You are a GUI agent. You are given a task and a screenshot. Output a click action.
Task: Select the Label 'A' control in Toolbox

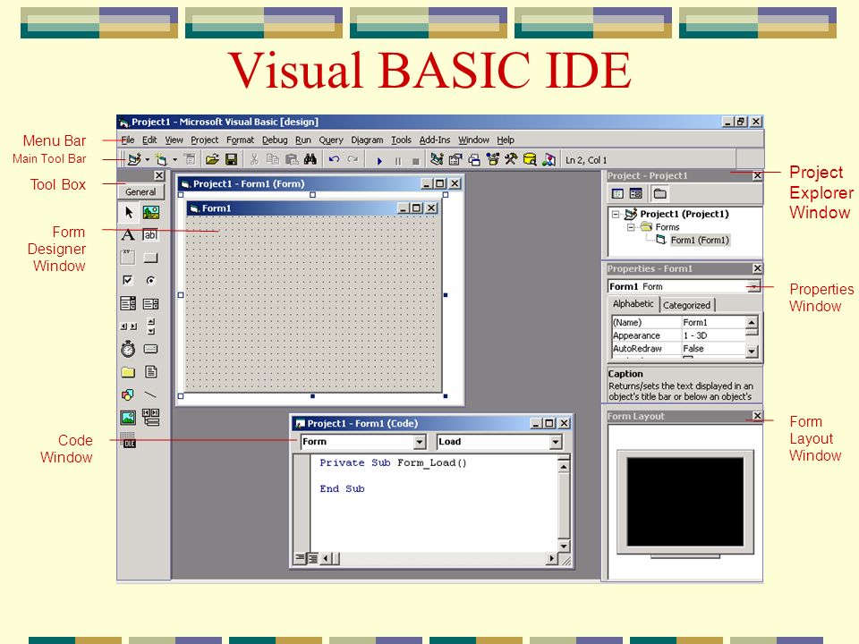(x=128, y=235)
